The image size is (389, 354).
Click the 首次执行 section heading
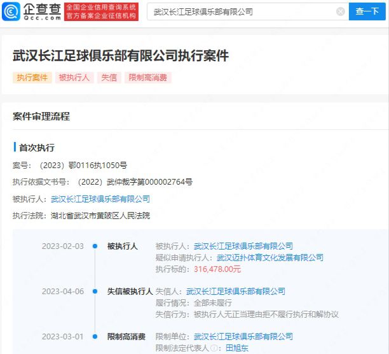click(x=37, y=147)
